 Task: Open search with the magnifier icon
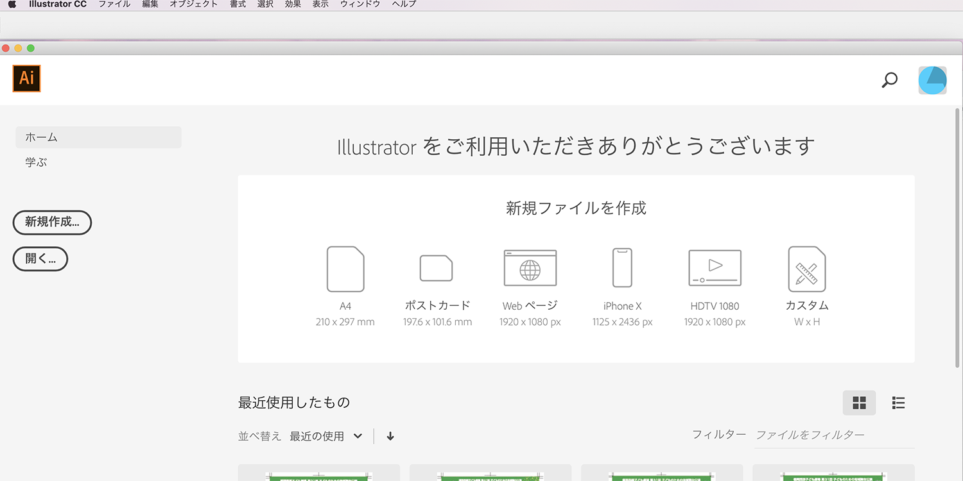click(x=890, y=80)
